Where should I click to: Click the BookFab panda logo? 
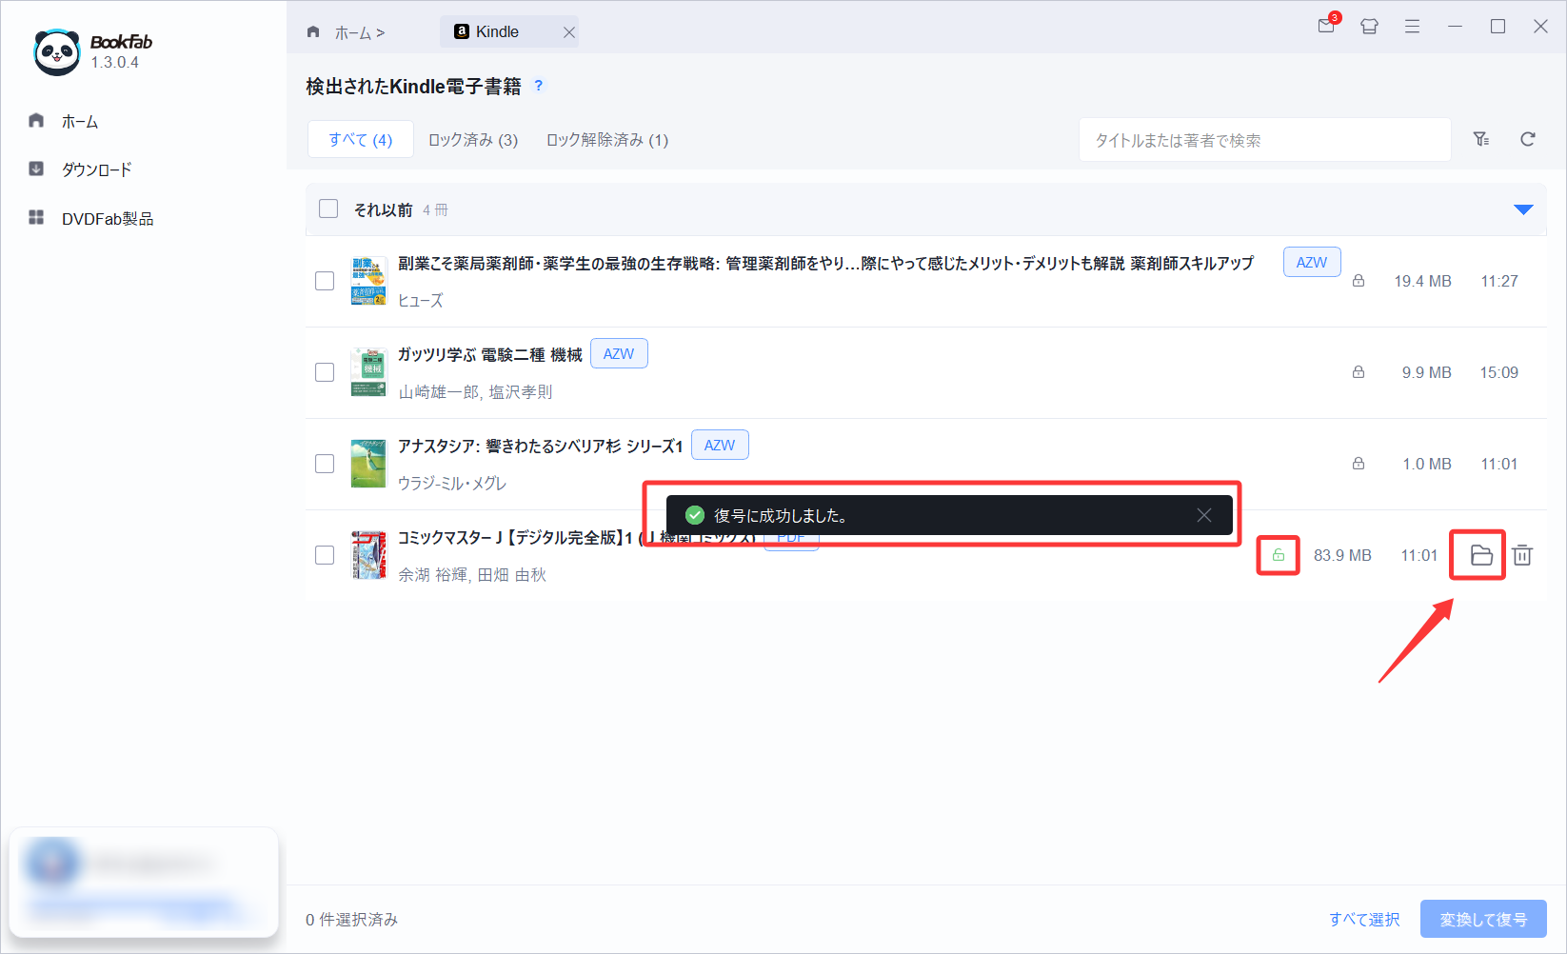pyautogui.click(x=56, y=52)
